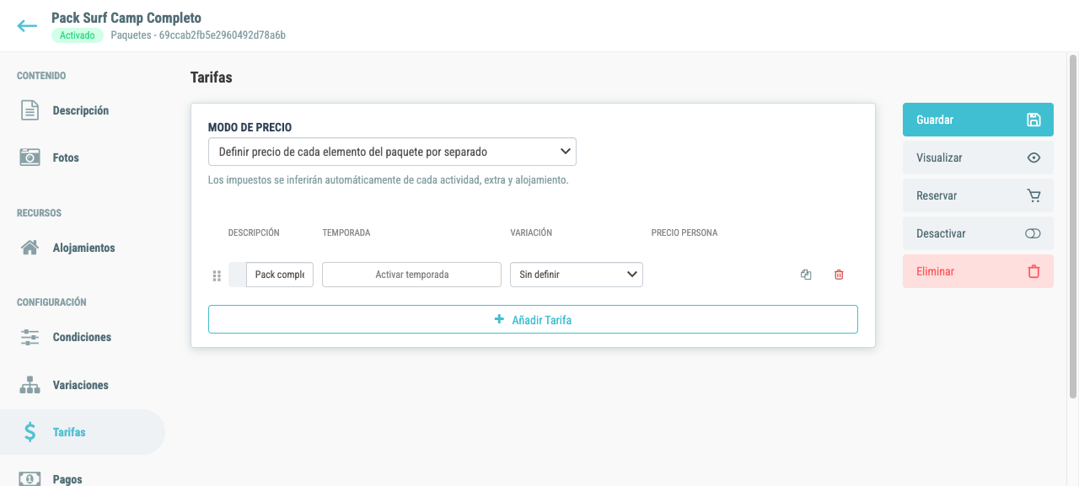This screenshot has height=486, width=1079.
Task: Click the Eliminar button
Action: point(978,271)
